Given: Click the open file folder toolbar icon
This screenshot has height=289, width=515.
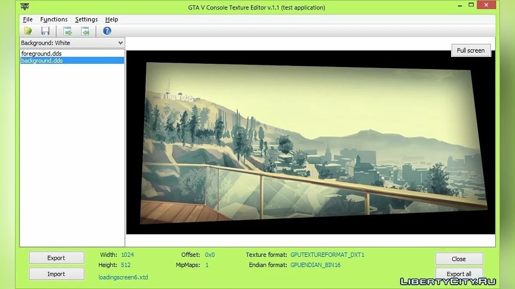Looking at the screenshot, I should [x=28, y=31].
